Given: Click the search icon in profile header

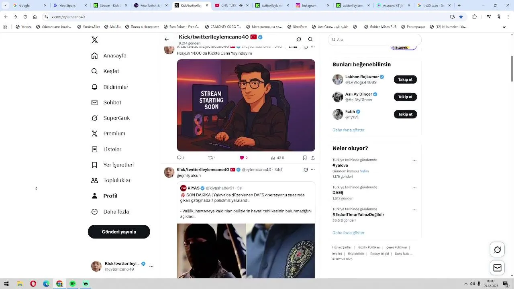Looking at the screenshot, I should (310, 39).
